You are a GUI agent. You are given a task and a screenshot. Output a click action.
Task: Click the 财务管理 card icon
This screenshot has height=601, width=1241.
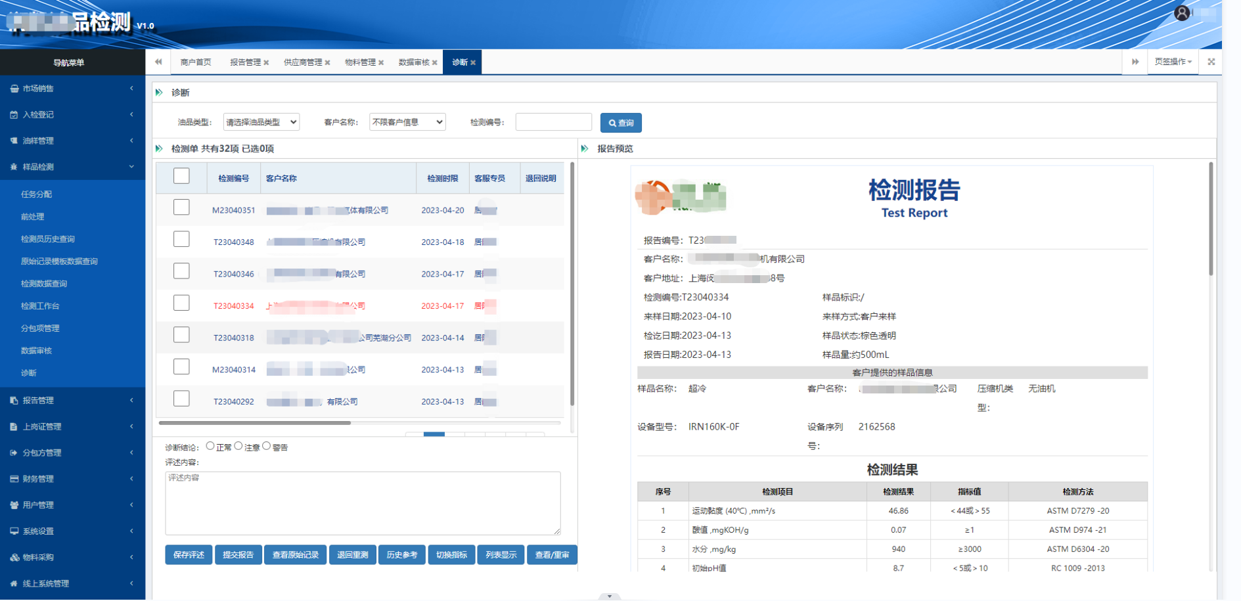[14, 479]
